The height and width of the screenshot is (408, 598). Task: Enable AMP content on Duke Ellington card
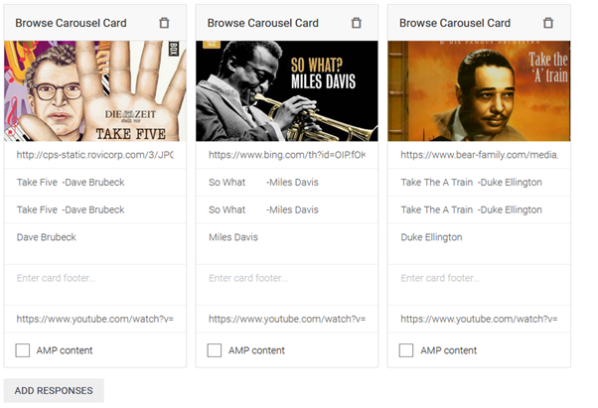tap(406, 350)
